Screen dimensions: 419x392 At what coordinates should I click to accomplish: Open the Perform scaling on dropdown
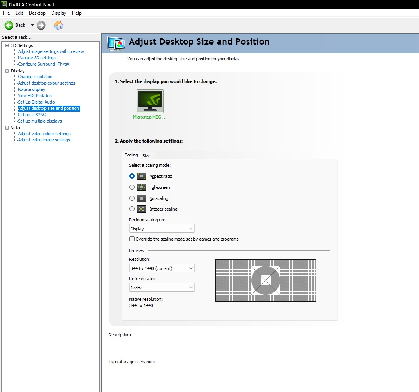pos(162,229)
